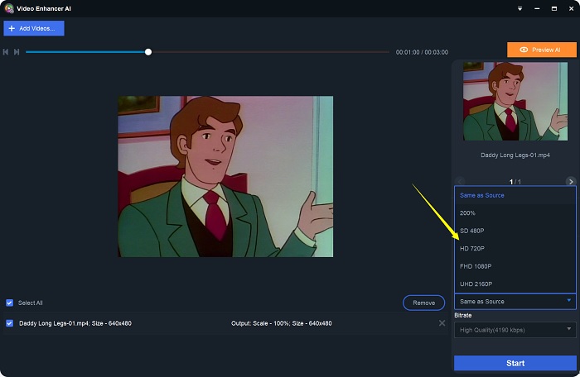Go to next video thumbnail arrow
Image resolution: width=580 pixels, height=377 pixels.
point(571,182)
